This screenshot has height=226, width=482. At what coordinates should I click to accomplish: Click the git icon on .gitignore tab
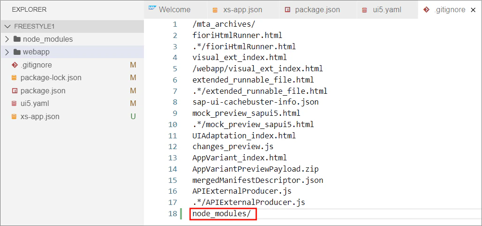426,10
